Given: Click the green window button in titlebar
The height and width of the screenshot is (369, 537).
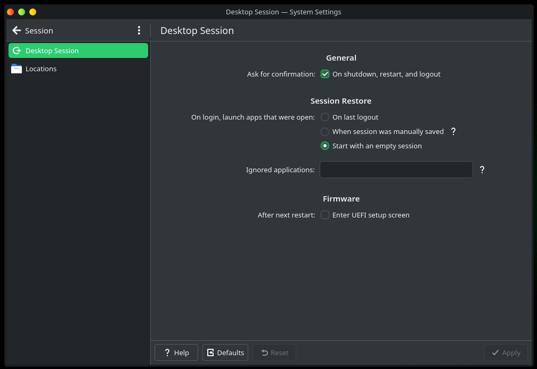Looking at the screenshot, I should pos(21,12).
